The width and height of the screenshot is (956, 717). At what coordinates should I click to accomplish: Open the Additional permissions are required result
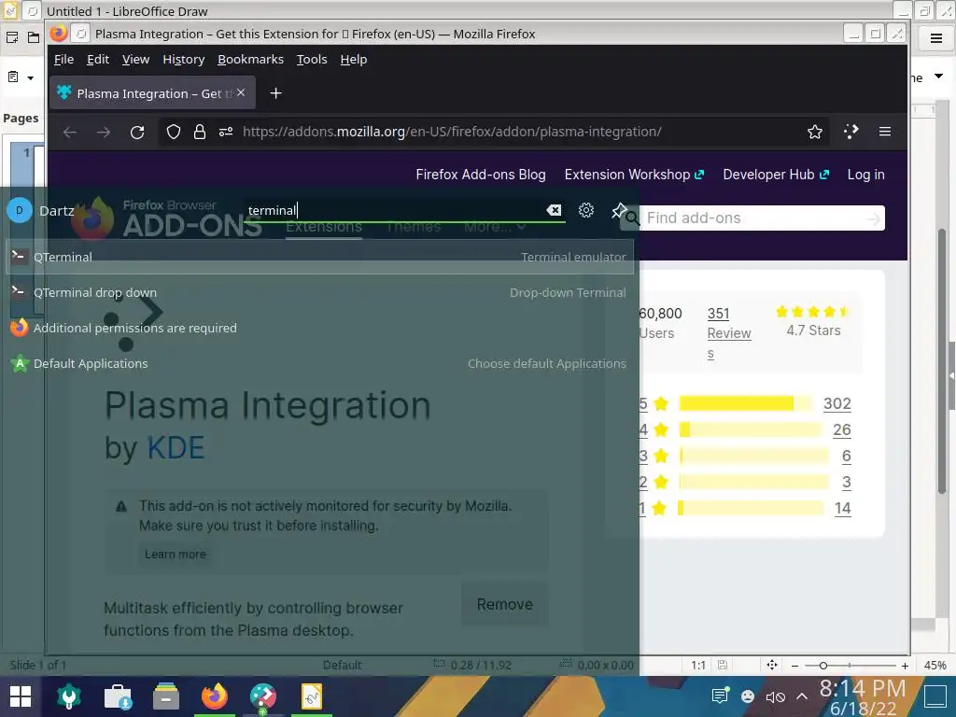320,328
